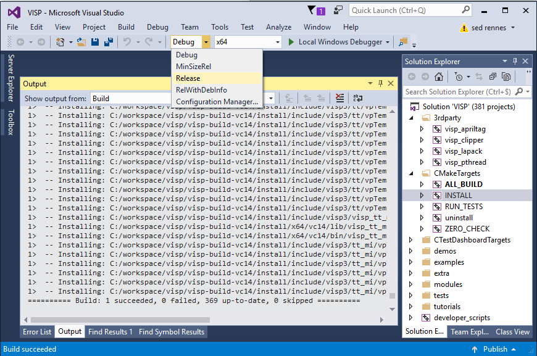537x356 pixels.
Task: Click Collapse All icon in Solution Explorer
Action: pos(493,77)
